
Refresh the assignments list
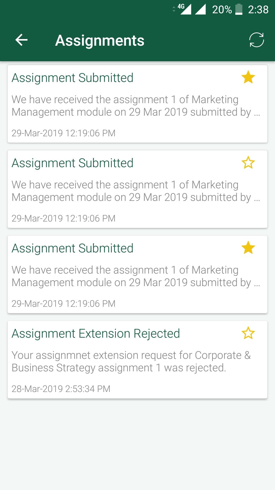[x=256, y=40]
